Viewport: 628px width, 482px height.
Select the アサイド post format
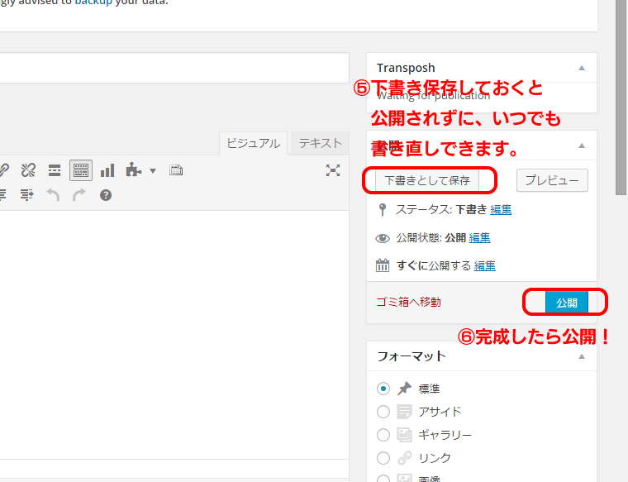383,412
